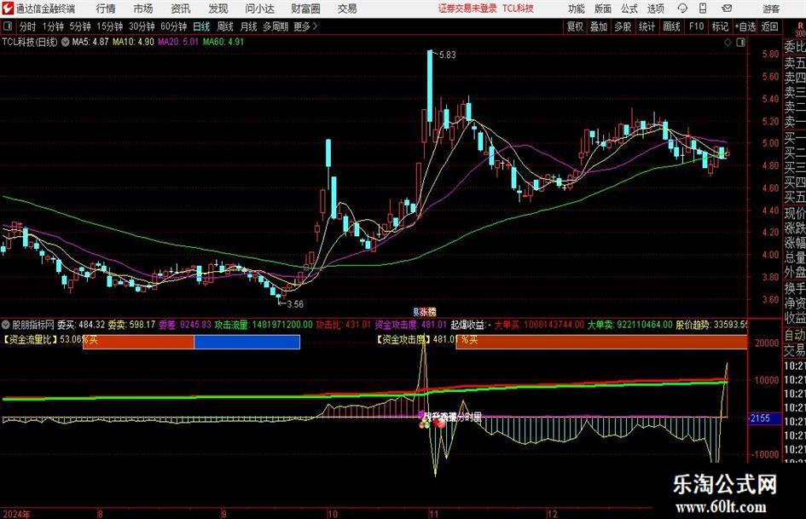
Task: Click the MA10: 4.90 value
Action: [x=133, y=42]
